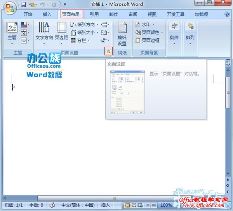Image resolution: width=233 pixels, height=211 pixels.
Task: Toggle the 插入 insert/overtype mode
Action: tap(105, 205)
